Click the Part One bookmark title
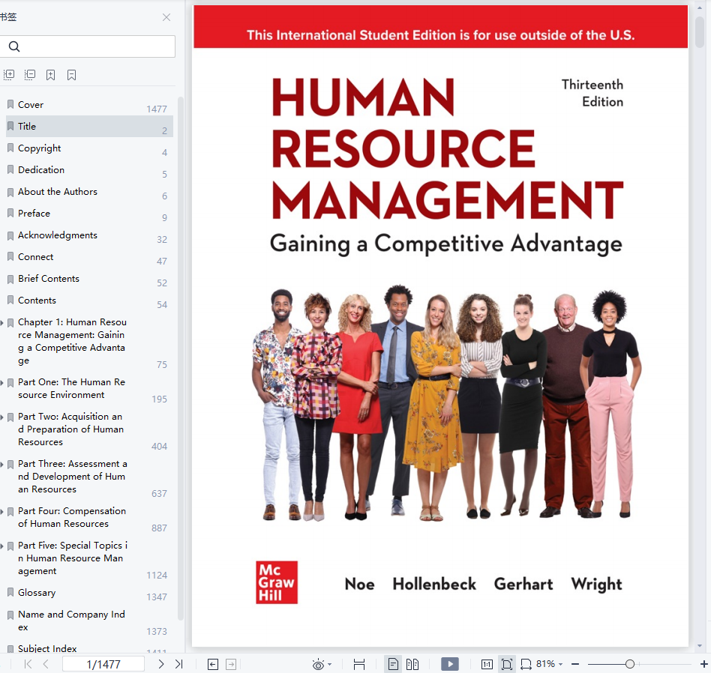Image resolution: width=711 pixels, height=673 pixels. (x=72, y=388)
